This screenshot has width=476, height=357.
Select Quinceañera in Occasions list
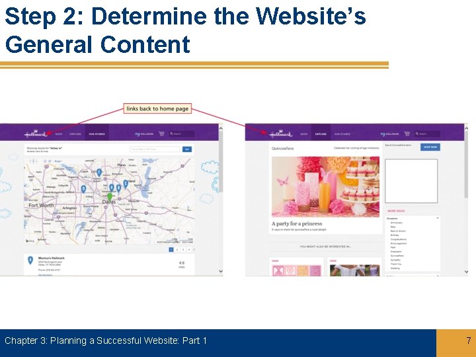[x=397, y=256]
